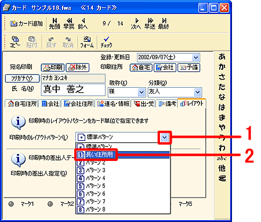Choose パターン 7 from the list
The width and height of the screenshot is (261, 222).
[123, 202]
